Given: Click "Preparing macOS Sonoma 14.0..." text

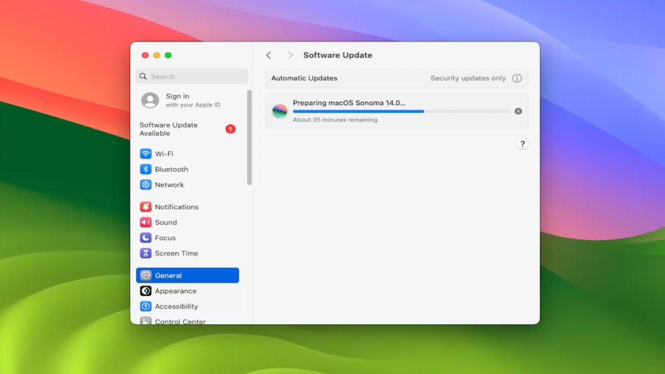Looking at the screenshot, I should [x=349, y=103].
